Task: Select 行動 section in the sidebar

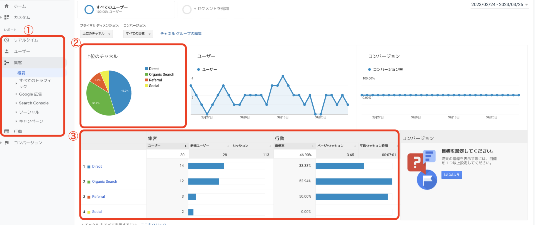Action: [x=18, y=131]
